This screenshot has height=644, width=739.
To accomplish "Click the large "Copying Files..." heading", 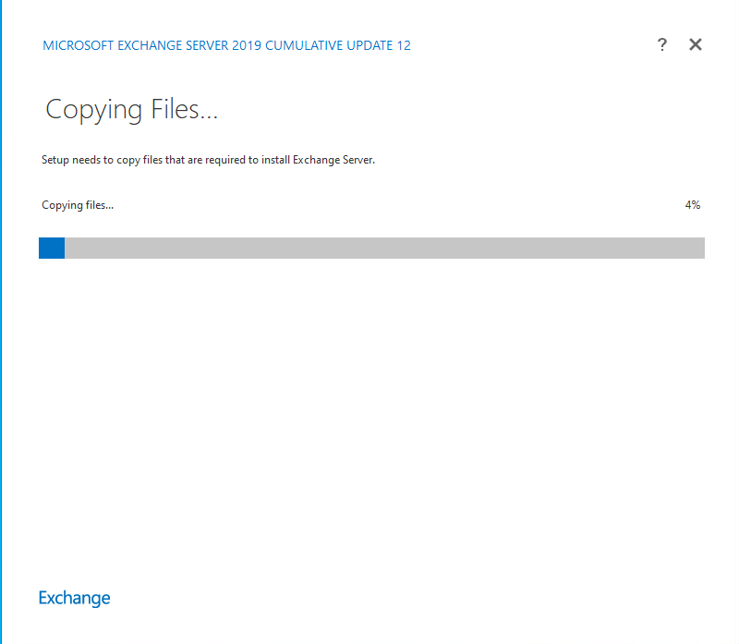I will coord(131,110).
